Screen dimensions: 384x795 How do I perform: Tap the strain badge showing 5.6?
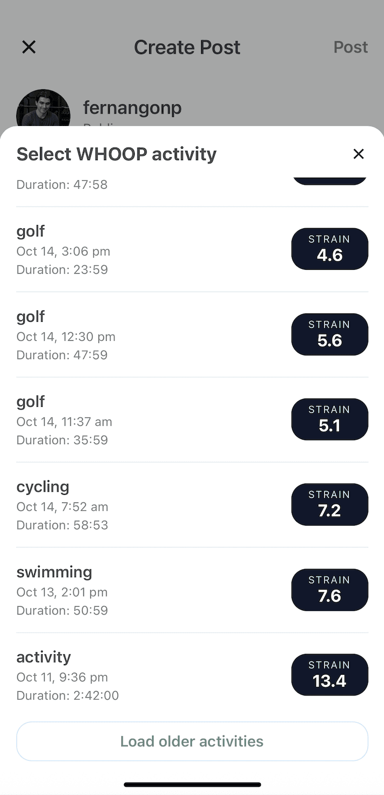point(329,334)
